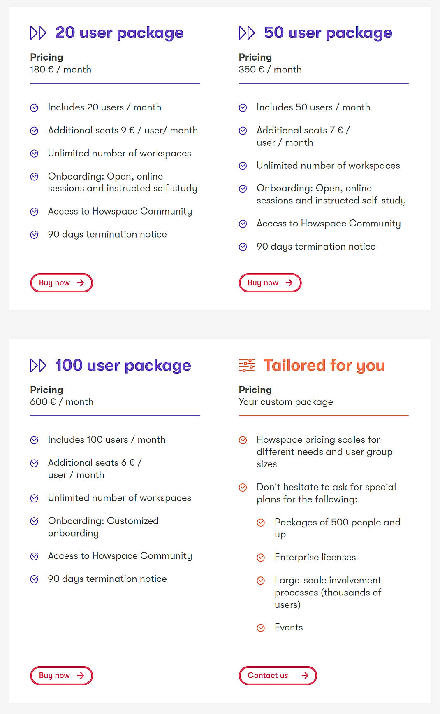Screen dimensions: 440x714
Task: Select the sliders icon beside Tailored for you
Action: coord(248,365)
